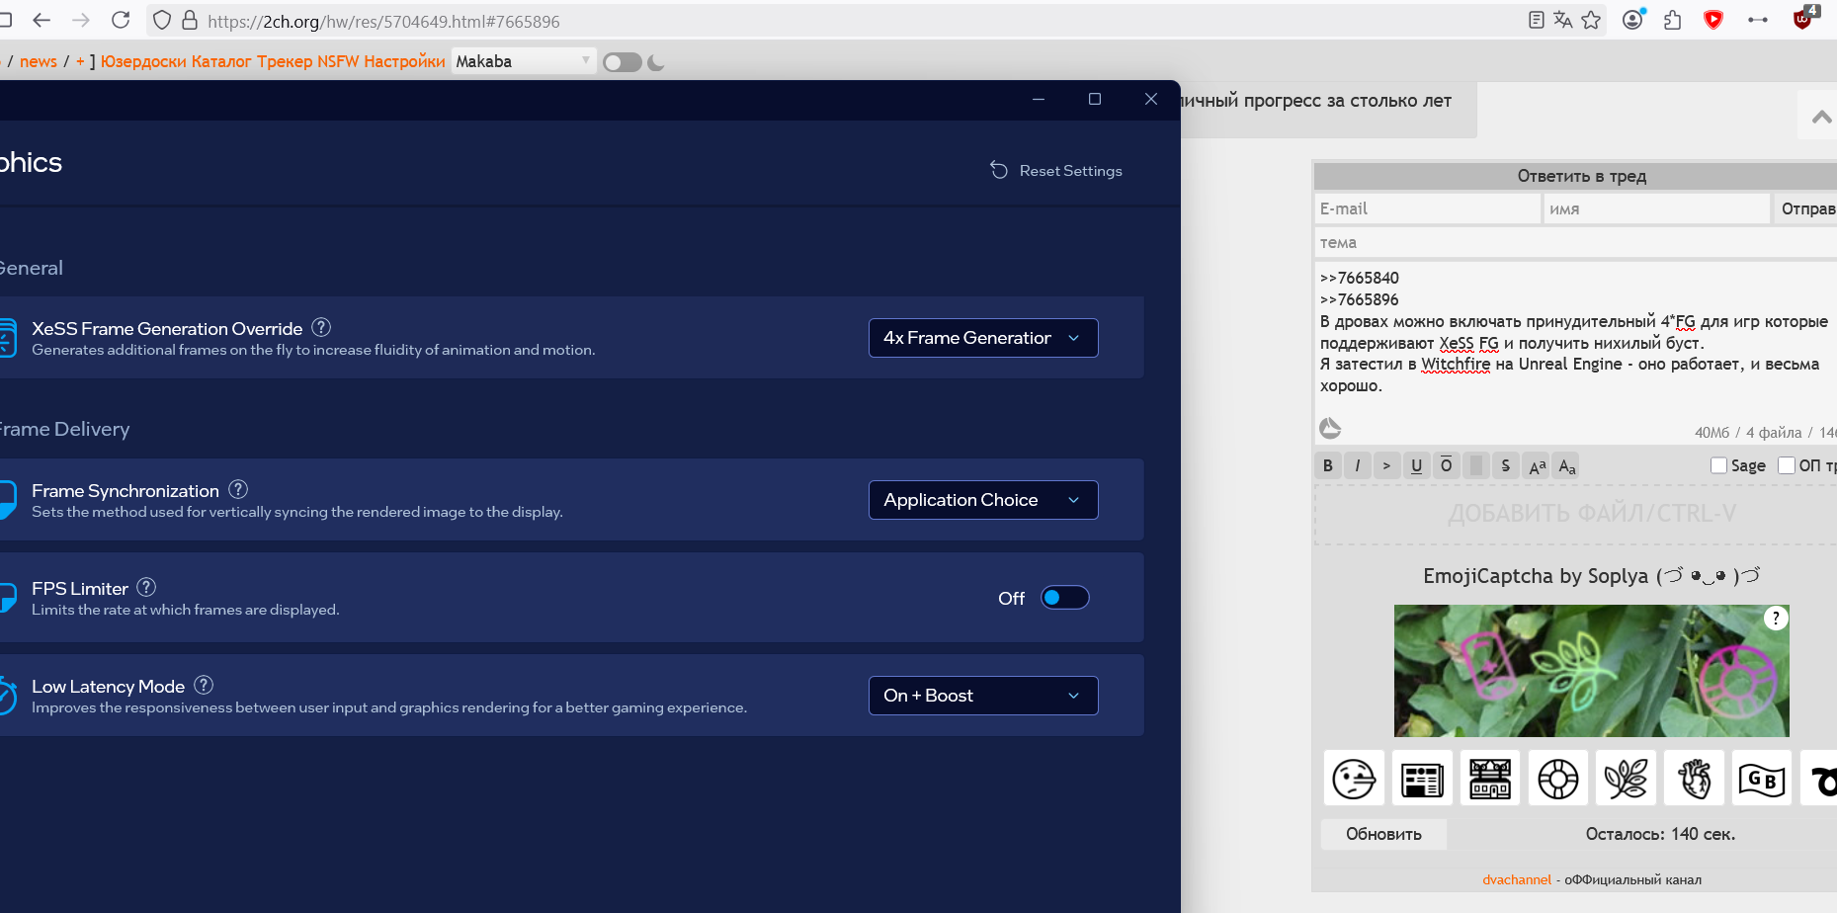Focus the E-mail input field
1837x913 pixels.
coord(1428,208)
